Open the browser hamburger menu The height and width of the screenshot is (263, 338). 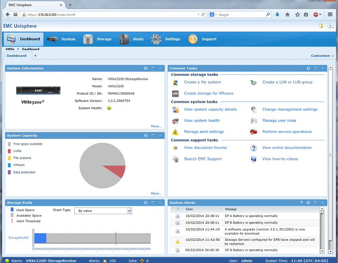(330, 15)
